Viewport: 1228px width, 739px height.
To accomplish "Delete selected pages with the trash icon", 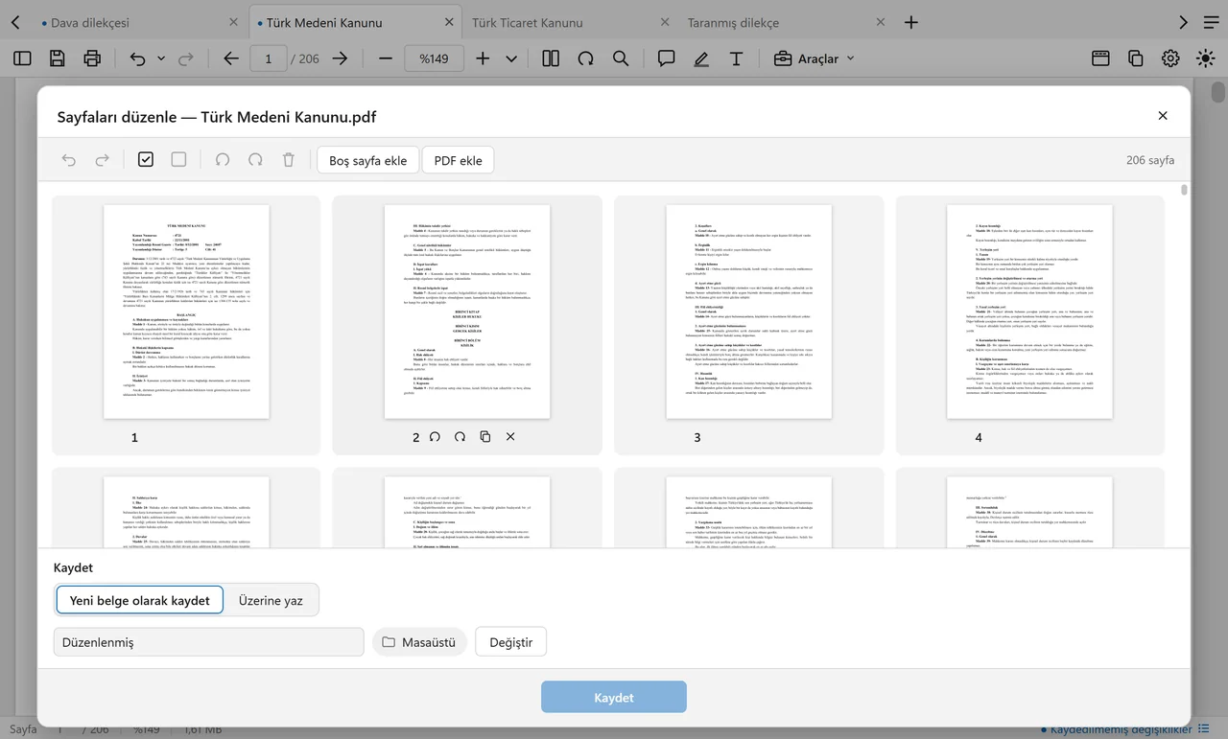I will click(x=288, y=160).
